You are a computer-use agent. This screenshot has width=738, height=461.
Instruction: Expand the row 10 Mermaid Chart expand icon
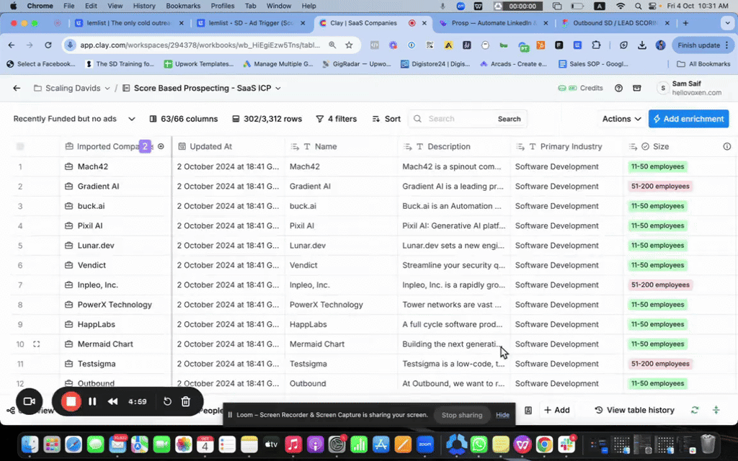pyautogui.click(x=37, y=344)
